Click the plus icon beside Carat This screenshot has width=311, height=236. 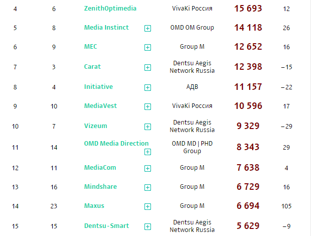click(x=147, y=67)
